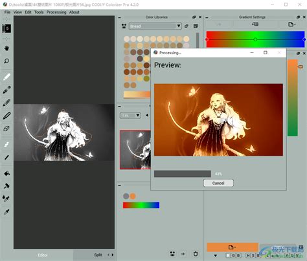Collapse the Color Libraries panel with minus
Viewport: 307px width, 261px height.
click(x=120, y=17)
